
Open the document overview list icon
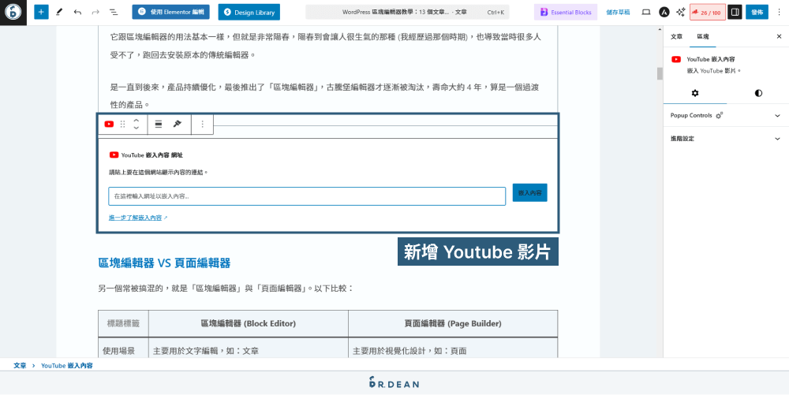pos(114,12)
